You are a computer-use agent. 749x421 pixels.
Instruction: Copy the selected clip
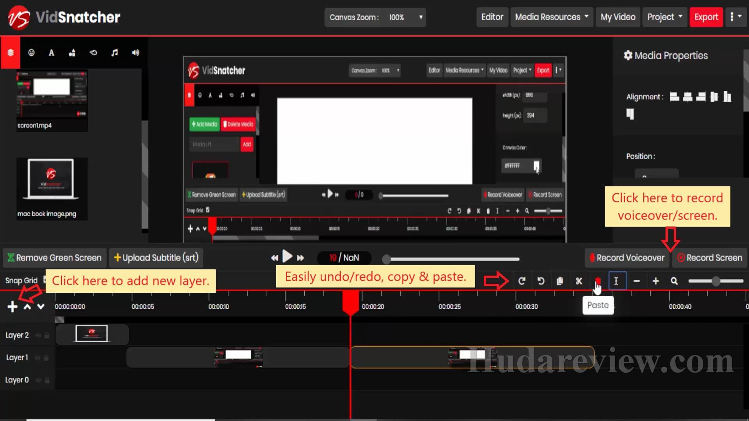[560, 281]
